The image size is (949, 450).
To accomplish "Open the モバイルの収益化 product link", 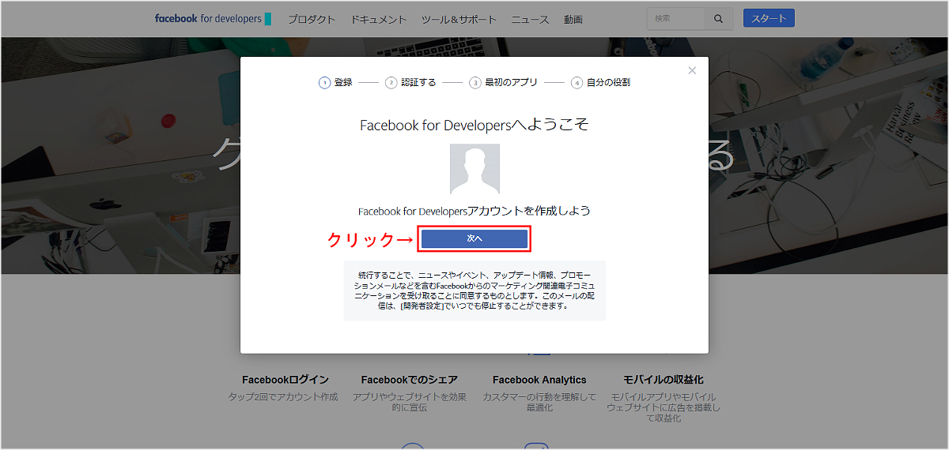I will tap(663, 380).
